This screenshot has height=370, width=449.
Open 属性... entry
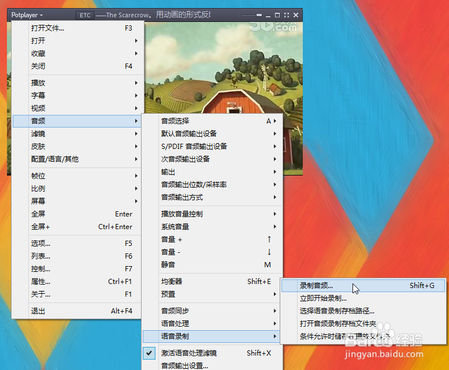[x=77, y=282]
